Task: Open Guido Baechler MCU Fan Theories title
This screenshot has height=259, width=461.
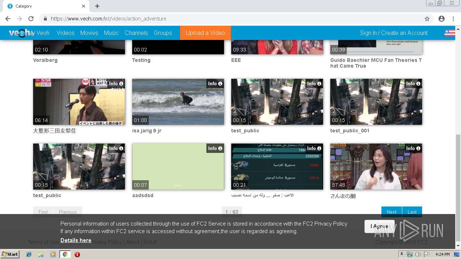Action: [x=376, y=63]
